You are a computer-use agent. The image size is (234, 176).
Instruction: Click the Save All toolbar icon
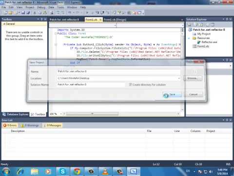point(28,13)
